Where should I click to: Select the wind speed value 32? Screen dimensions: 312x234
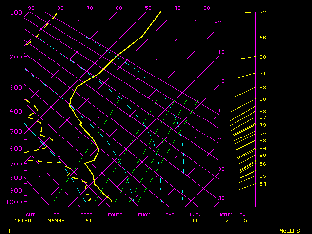pyautogui.click(x=262, y=12)
